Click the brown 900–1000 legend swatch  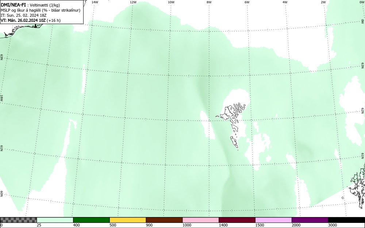coord(164,220)
